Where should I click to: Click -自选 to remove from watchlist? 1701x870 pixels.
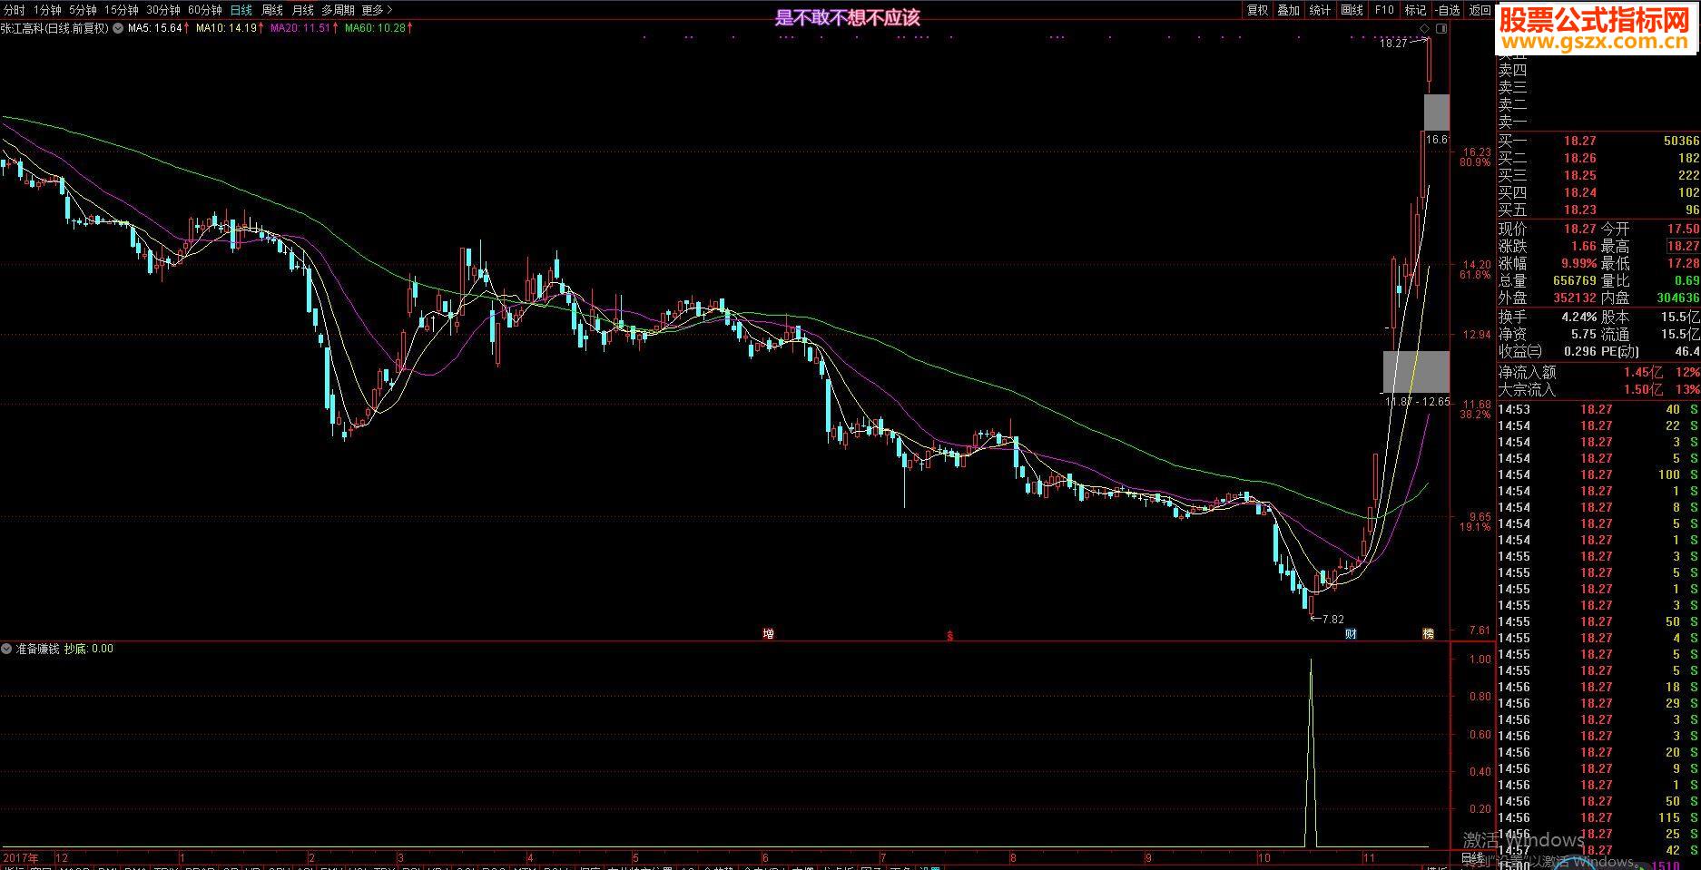1449,10
